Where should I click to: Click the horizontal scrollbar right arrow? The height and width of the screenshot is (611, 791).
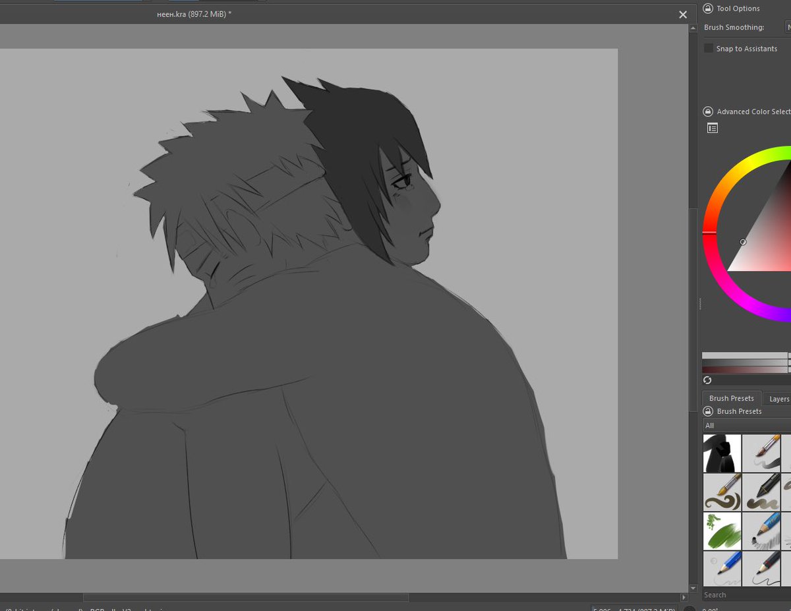coord(684,597)
